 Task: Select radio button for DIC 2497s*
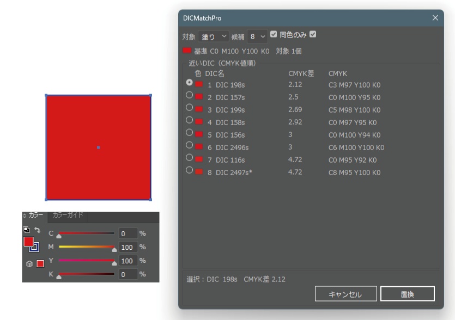(189, 170)
